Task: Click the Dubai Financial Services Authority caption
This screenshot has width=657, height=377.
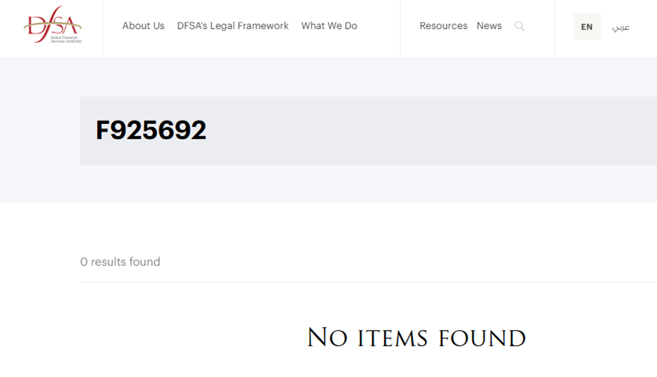Action: click(66, 39)
